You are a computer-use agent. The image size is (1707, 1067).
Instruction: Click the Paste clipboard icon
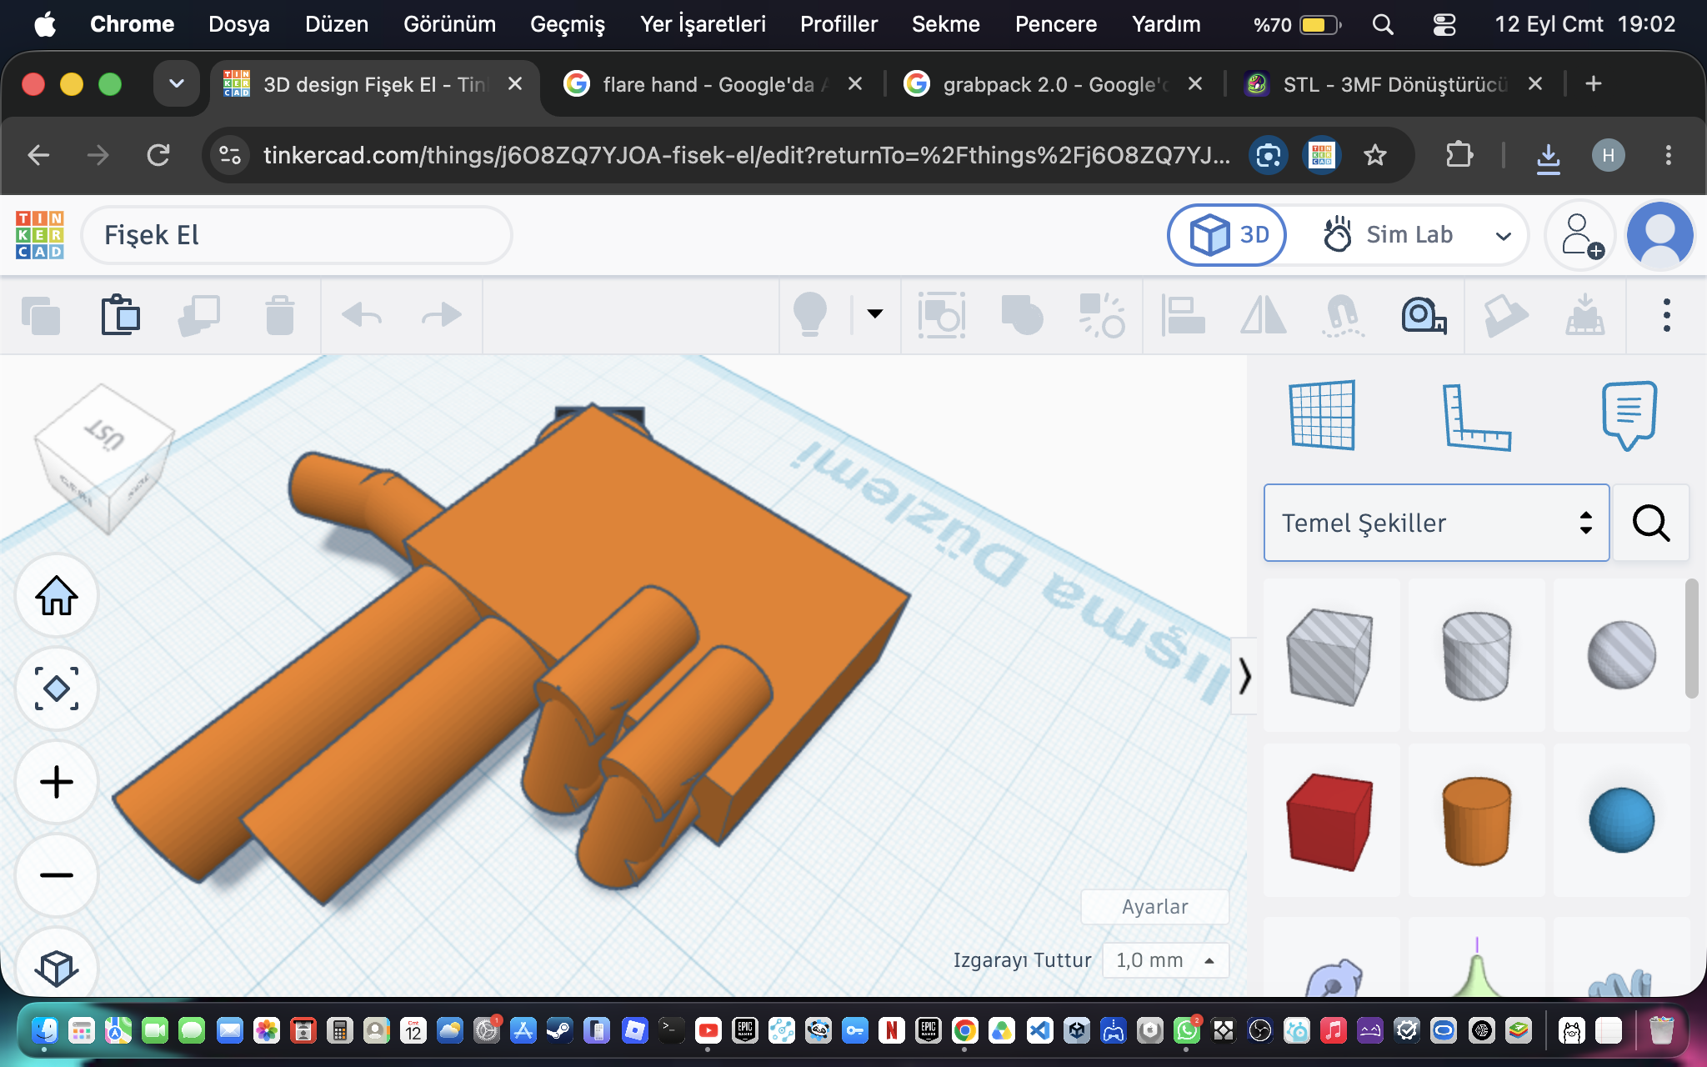120,315
